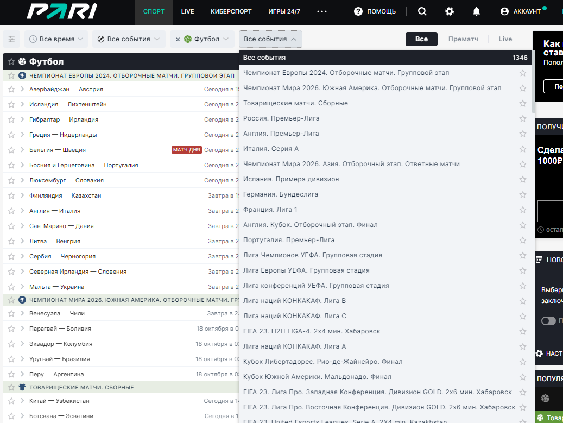Viewport: 563px width, 423px height.
Task: Click the dropdown list scrollbar
Action: click(x=533, y=82)
